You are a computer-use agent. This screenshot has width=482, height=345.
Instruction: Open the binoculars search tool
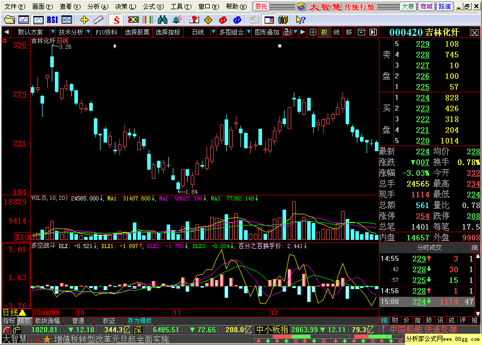click(x=163, y=20)
